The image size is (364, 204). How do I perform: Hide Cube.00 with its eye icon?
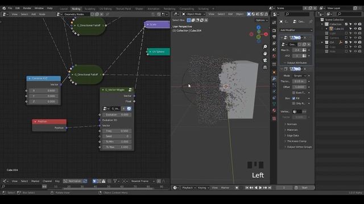[355, 29]
